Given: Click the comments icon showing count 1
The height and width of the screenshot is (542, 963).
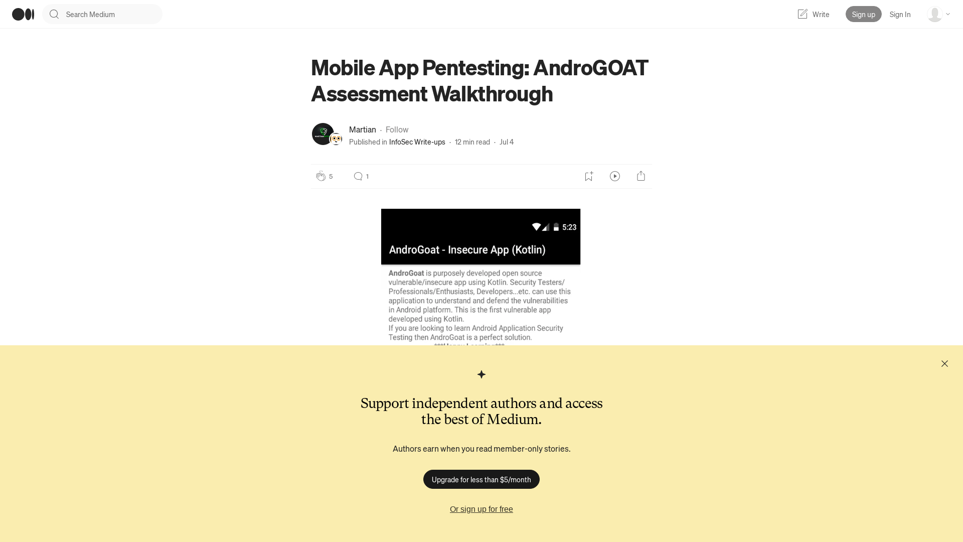Looking at the screenshot, I should (x=361, y=176).
